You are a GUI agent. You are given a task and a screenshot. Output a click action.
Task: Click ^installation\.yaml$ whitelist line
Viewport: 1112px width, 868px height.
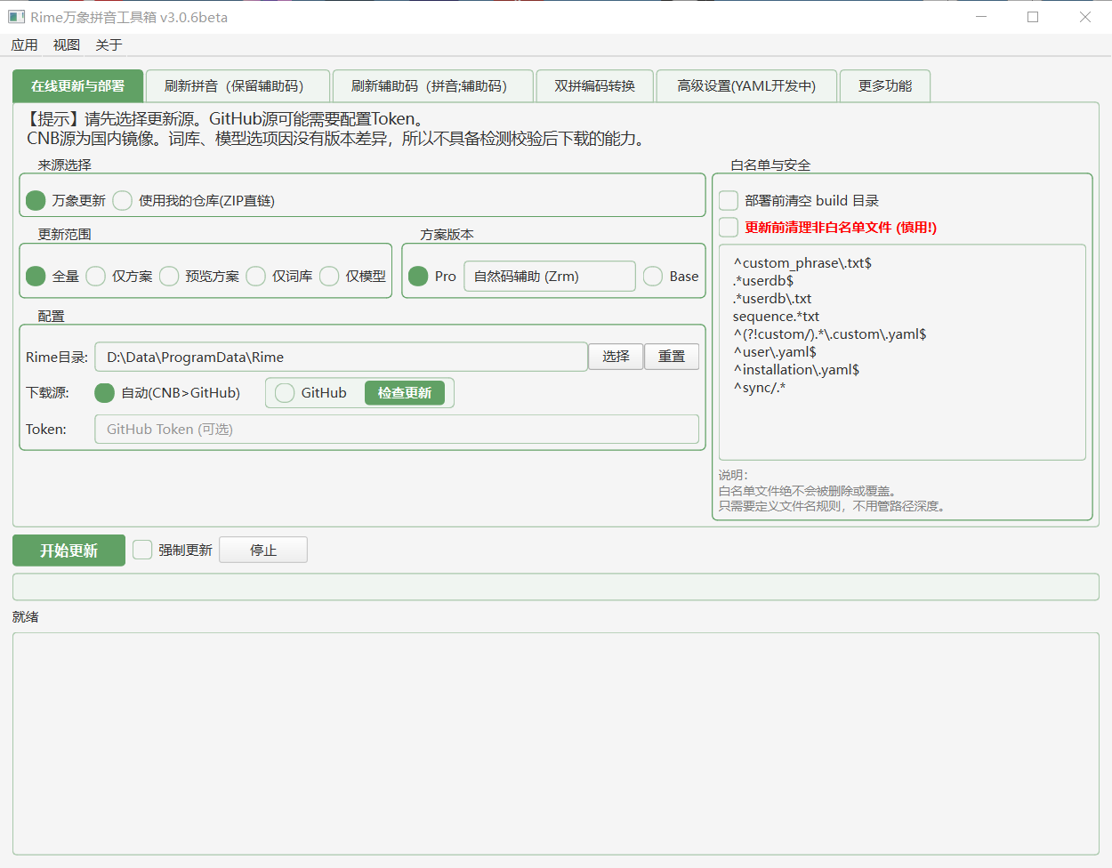[796, 370]
